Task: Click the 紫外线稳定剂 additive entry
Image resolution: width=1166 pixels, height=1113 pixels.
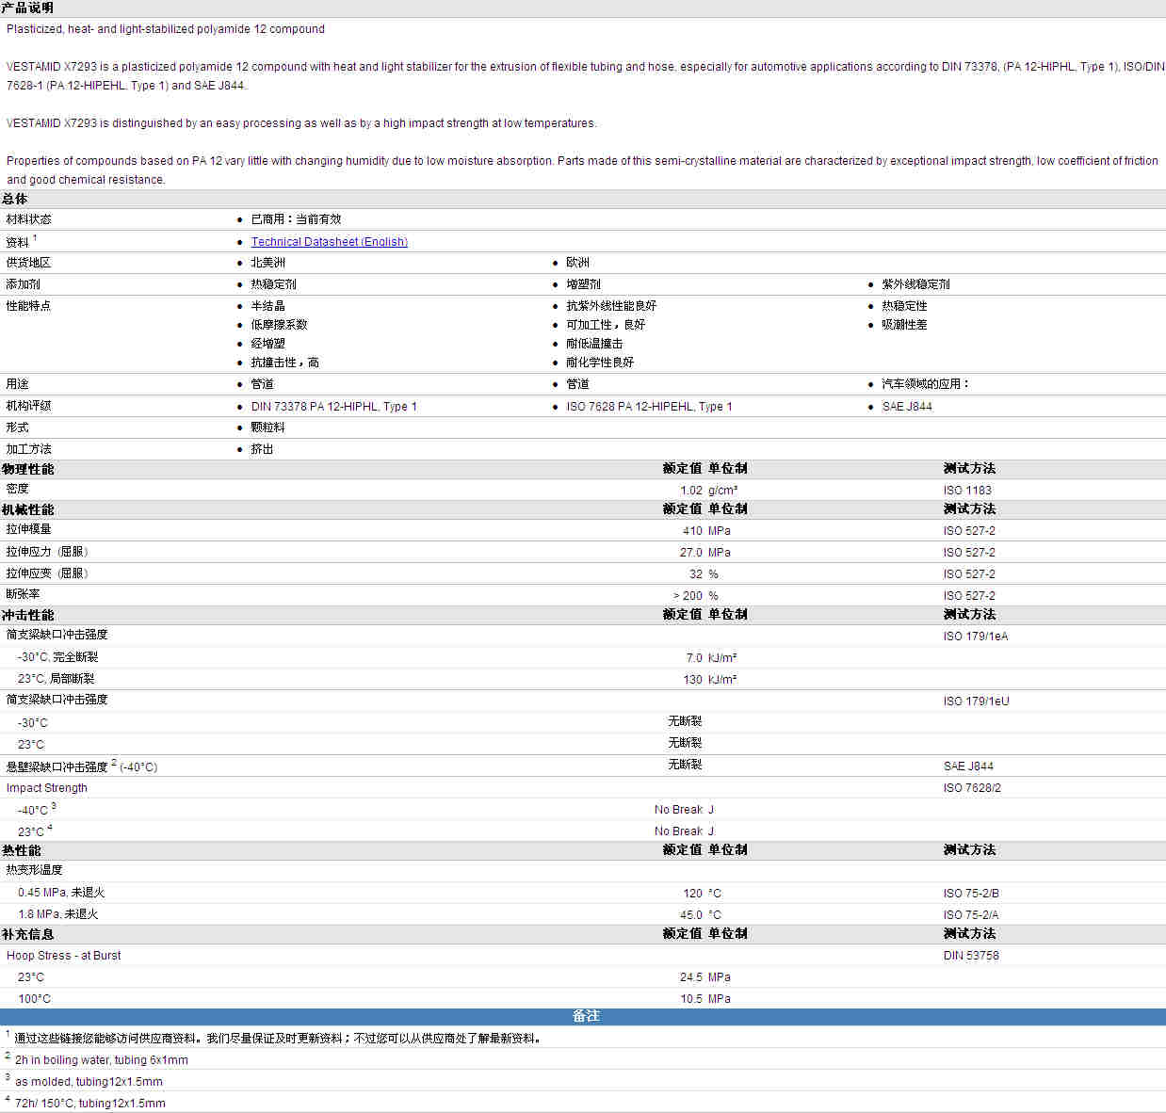Action: point(915,284)
